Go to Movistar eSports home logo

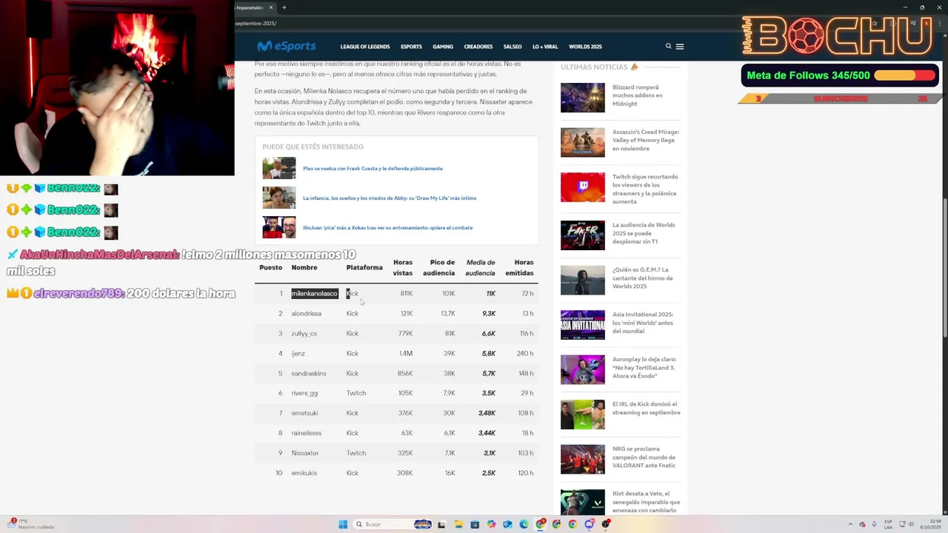[287, 46]
